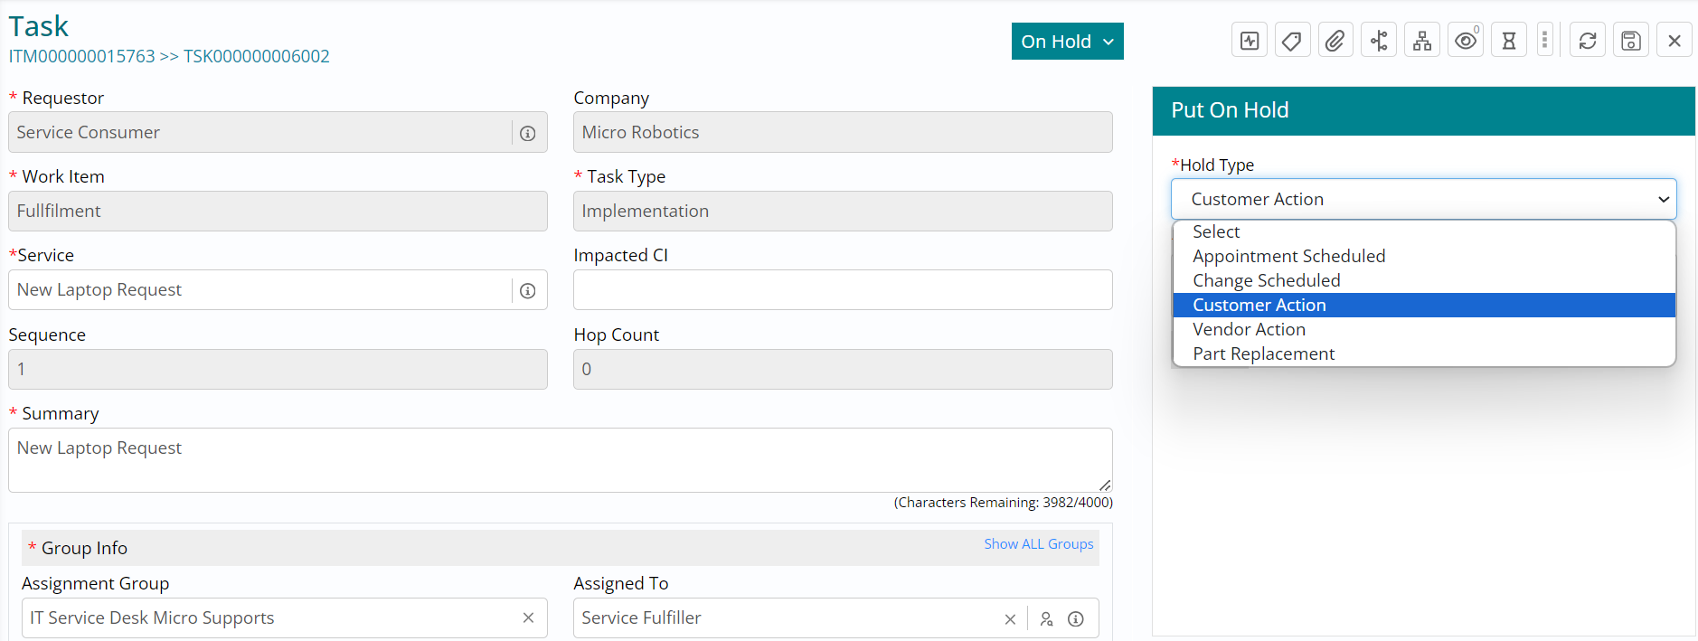The image size is (1698, 641).
Task: Open the Hold Type combo box
Action: (x=1423, y=199)
